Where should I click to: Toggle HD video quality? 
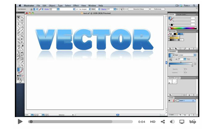click(153, 122)
